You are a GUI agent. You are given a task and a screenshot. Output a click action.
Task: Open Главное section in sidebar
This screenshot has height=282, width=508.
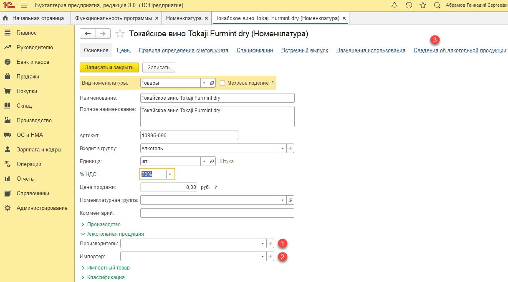tap(26, 33)
